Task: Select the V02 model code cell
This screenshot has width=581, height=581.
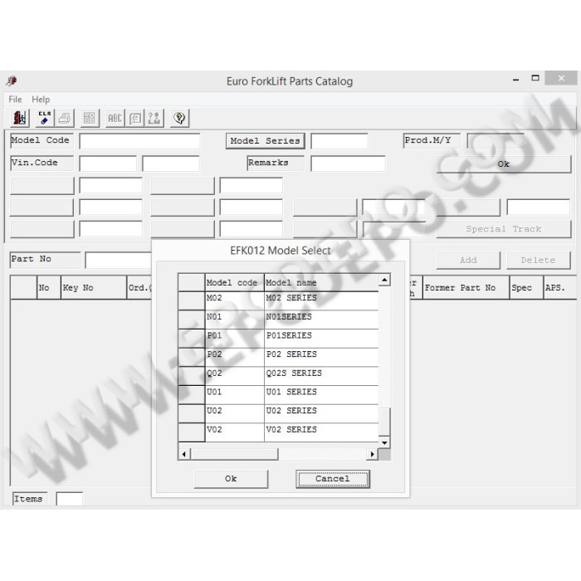Action: point(235,432)
